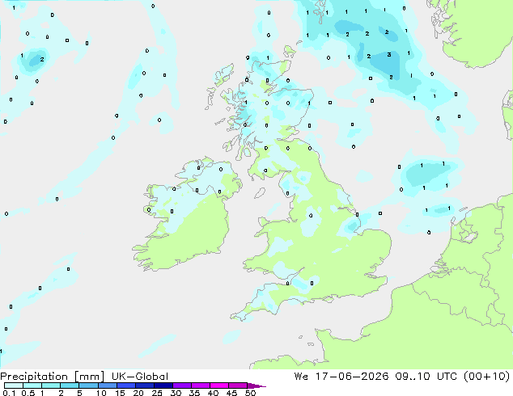The width and height of the screenshot is (513, 396).
Task: Click the "3" precipitation value on the map
Action: tap(389, 55)
